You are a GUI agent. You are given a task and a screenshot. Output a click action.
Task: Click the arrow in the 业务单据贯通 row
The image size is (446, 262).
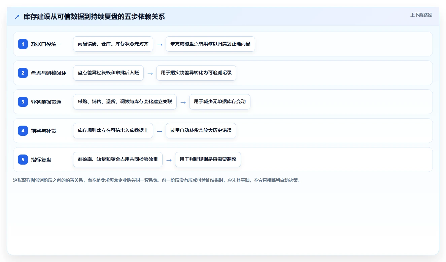pyautogui.click(x=183, y=102)
